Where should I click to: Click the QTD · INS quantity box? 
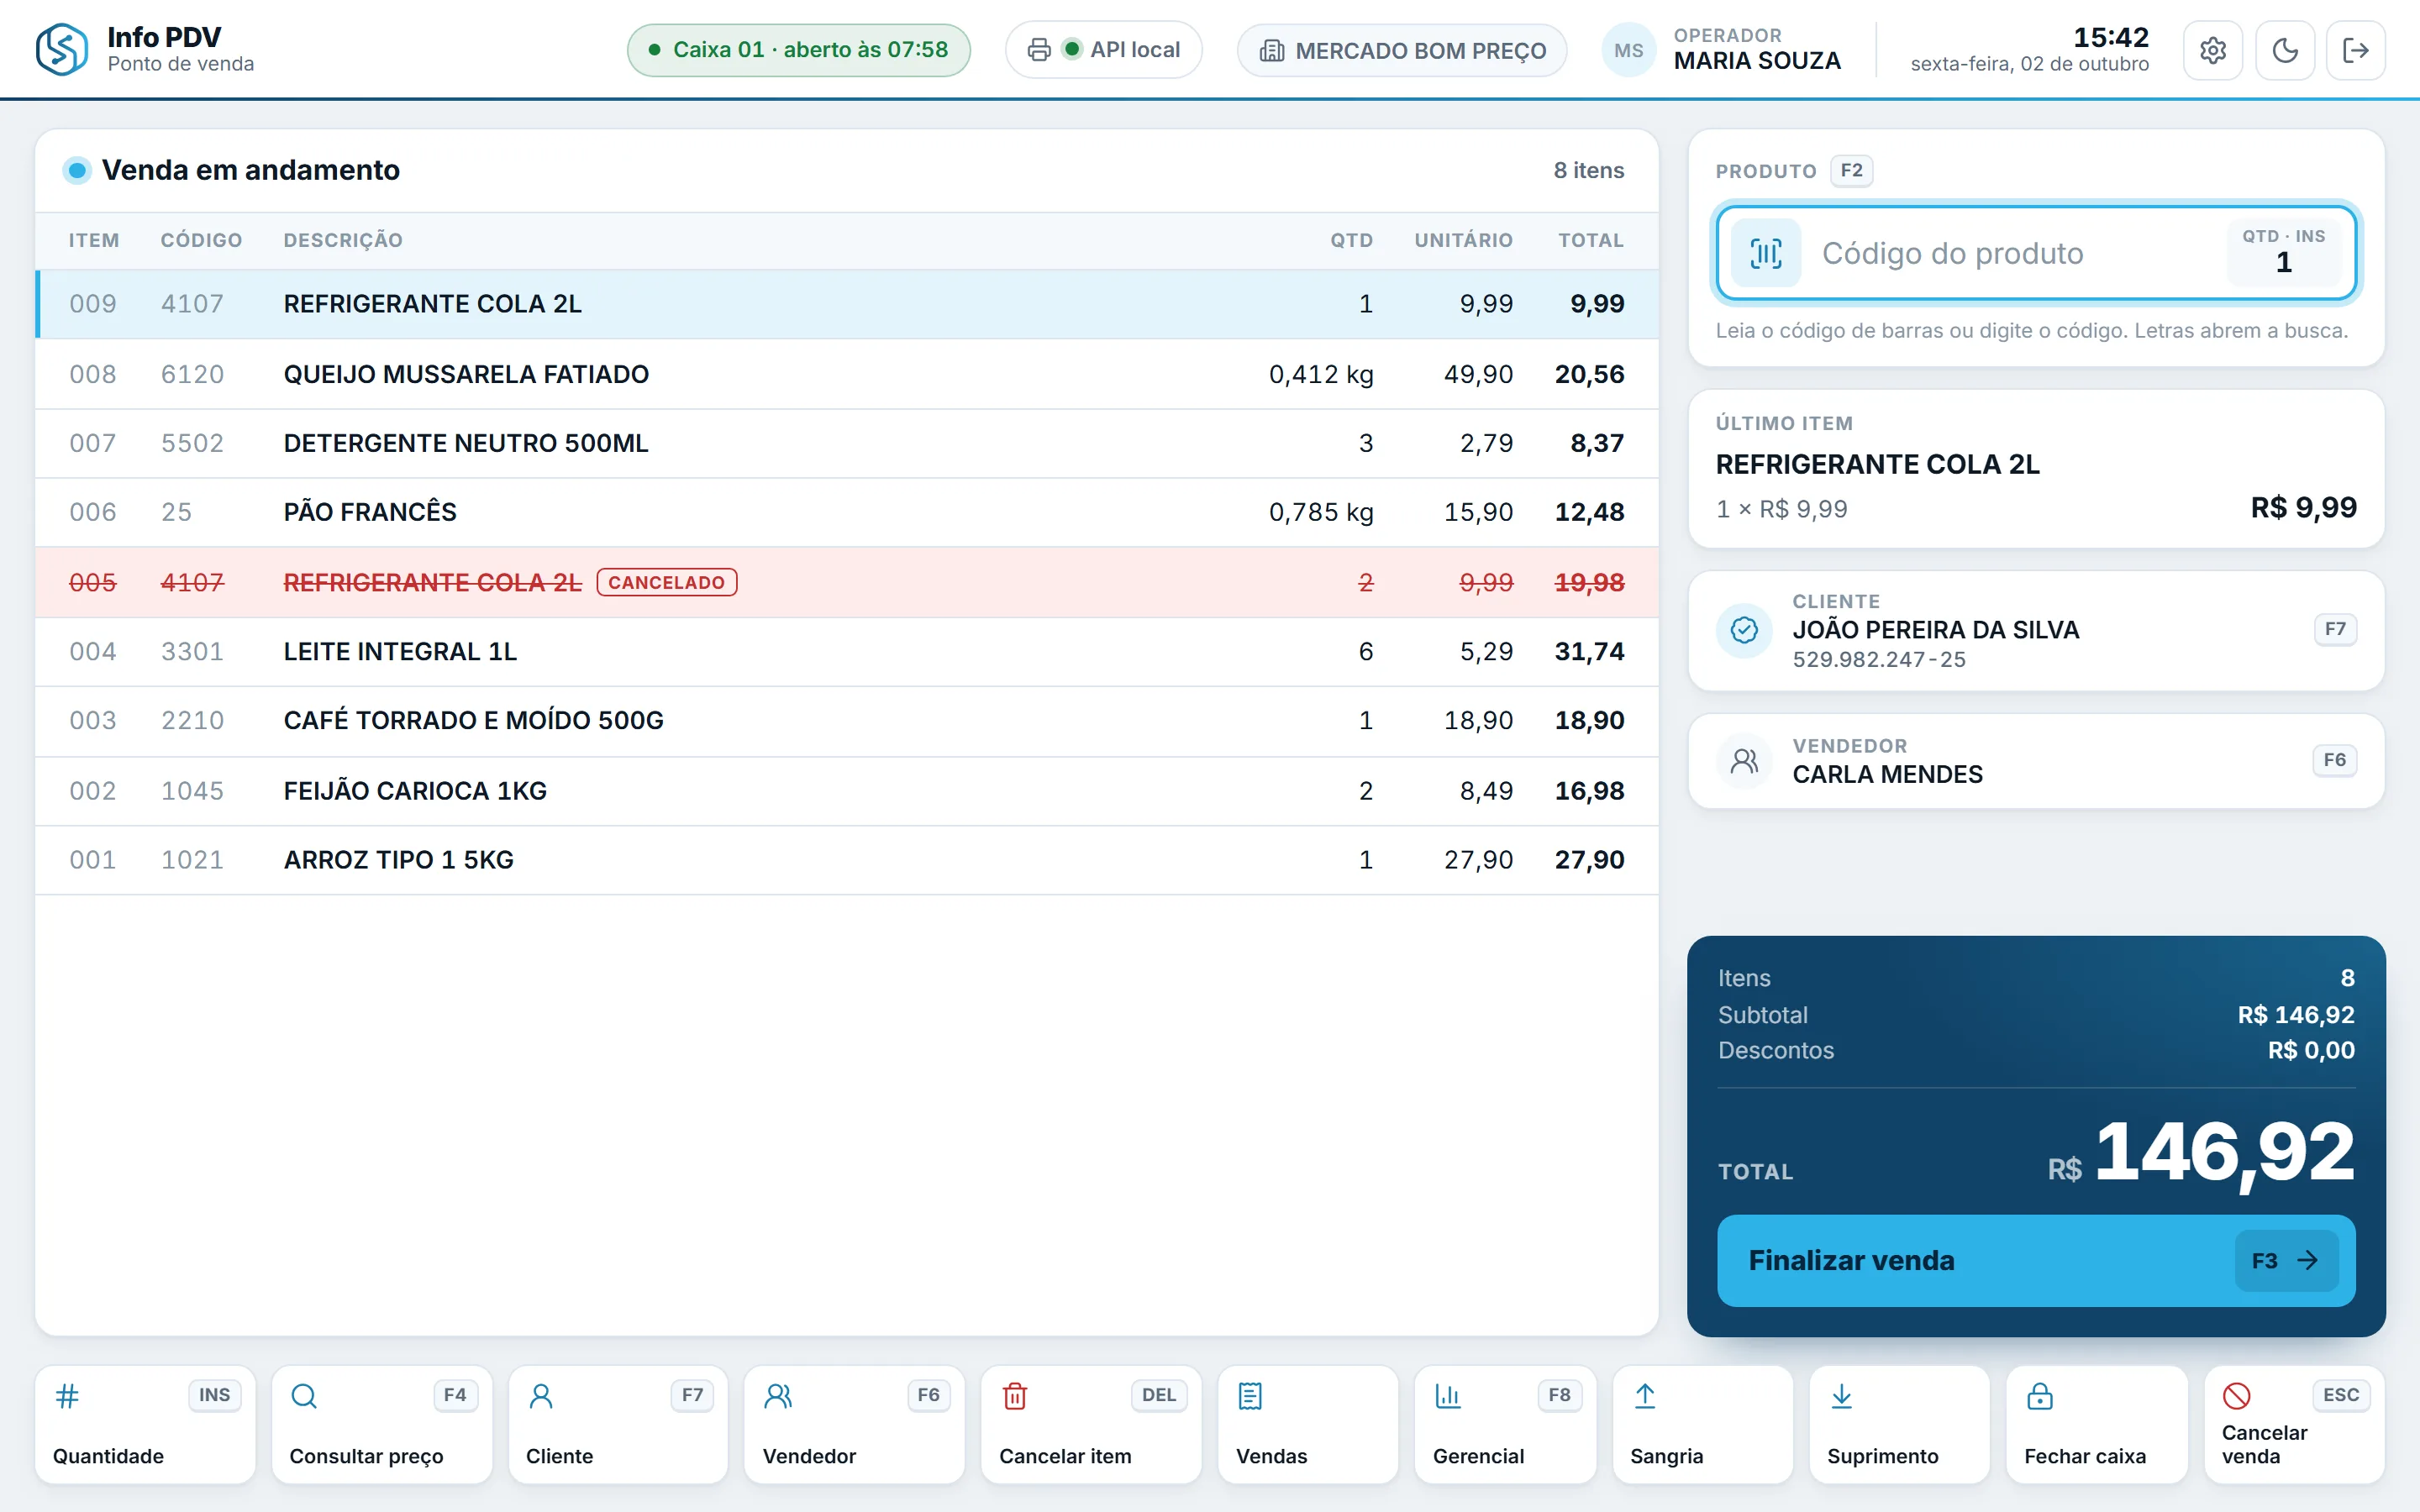[2283, 252]
